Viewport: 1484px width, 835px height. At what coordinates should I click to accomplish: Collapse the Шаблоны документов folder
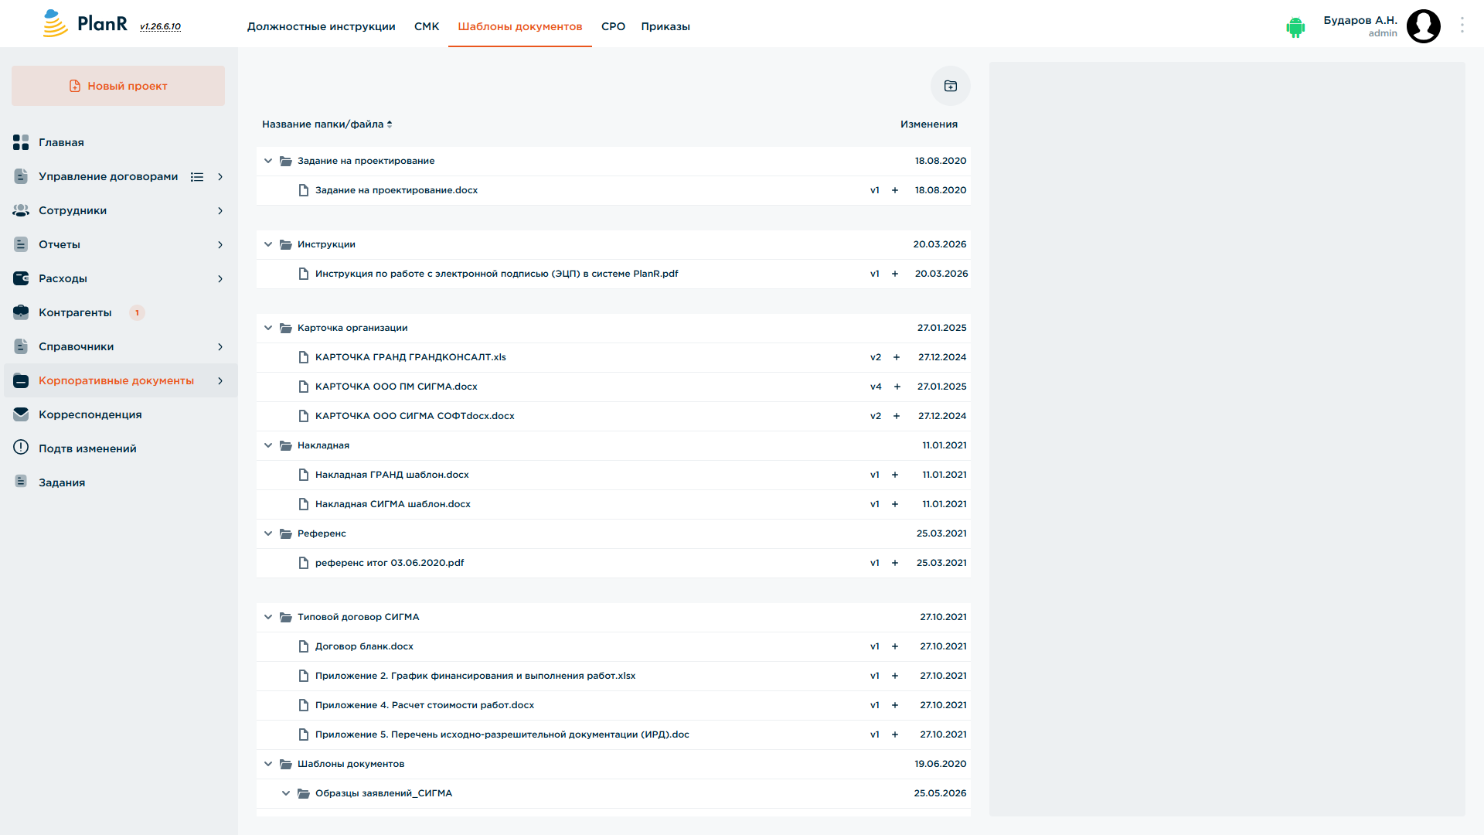(x=268, y=764)
